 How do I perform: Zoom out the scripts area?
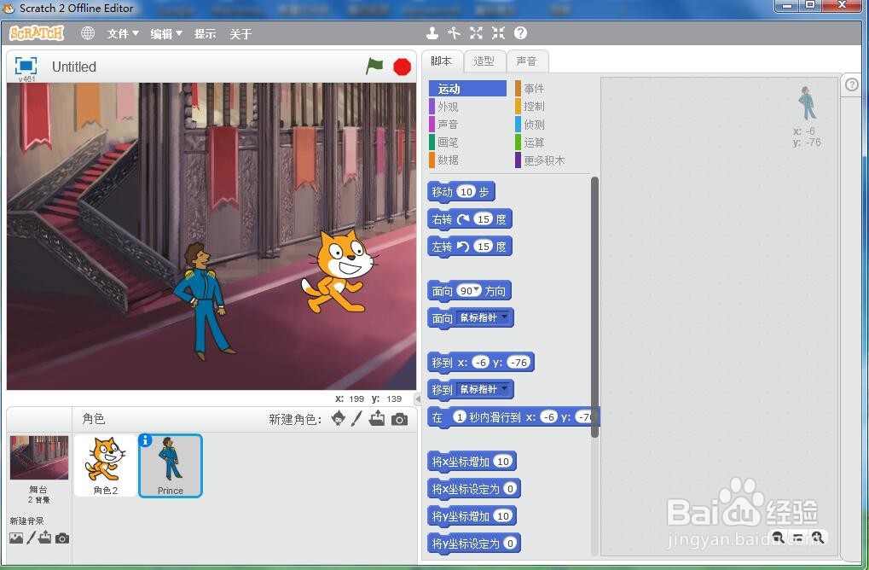click(x=778, y=538)
